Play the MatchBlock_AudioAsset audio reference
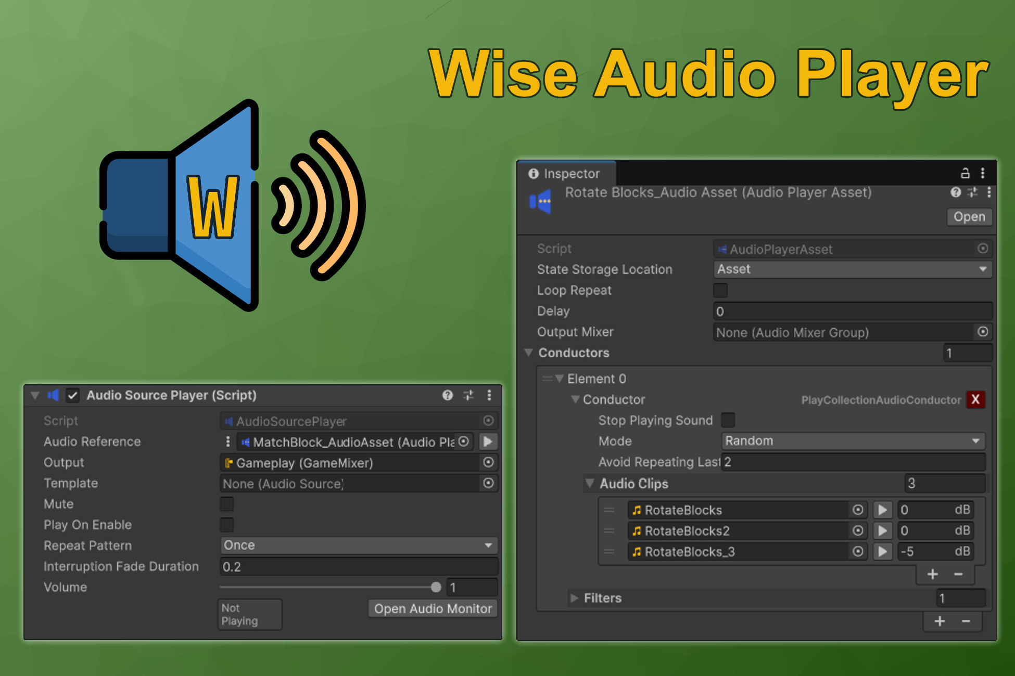Image resolution: width=1015 pixels, height=676 pixels. (488, 442)
